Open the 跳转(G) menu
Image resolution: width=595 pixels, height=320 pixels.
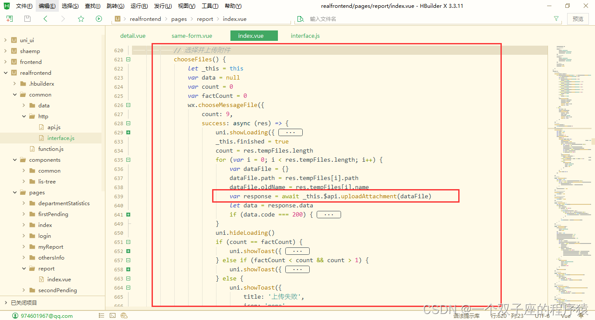tap(115, 6)
